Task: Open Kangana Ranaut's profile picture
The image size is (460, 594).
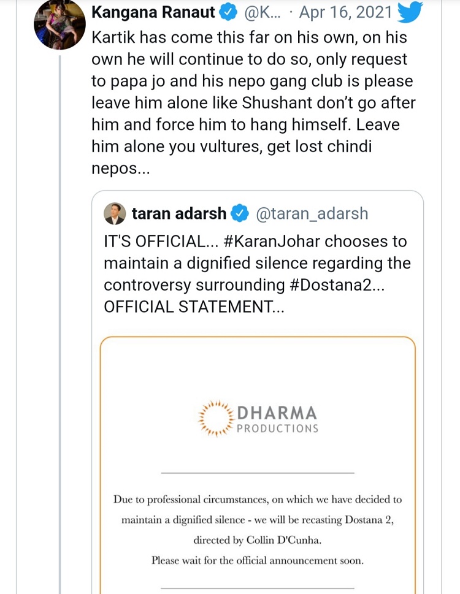Action: click(x=59, y=24)
